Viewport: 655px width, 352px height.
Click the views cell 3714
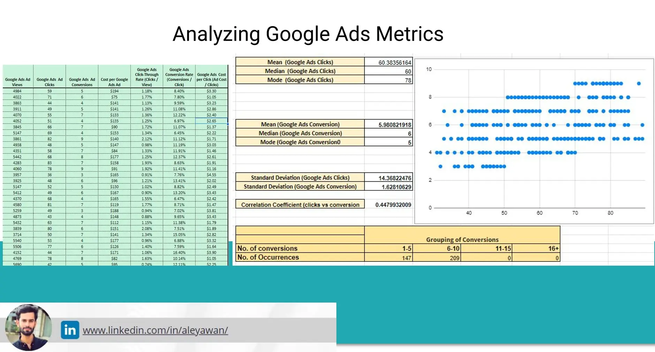pos(17,235)
